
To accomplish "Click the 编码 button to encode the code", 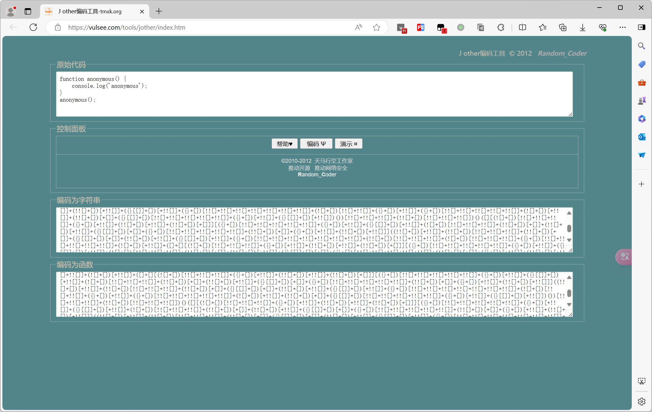I will pyautogui.click(x=316, y=143).
